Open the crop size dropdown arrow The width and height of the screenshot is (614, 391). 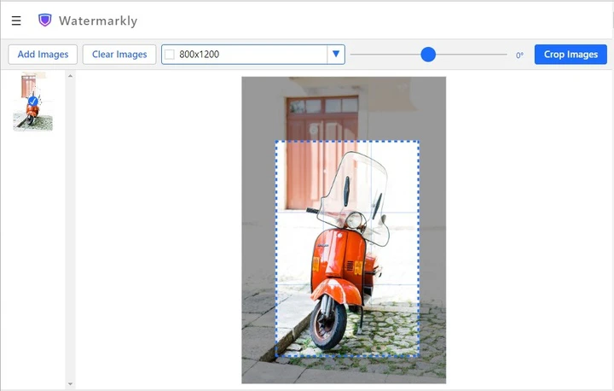(336, 54)
